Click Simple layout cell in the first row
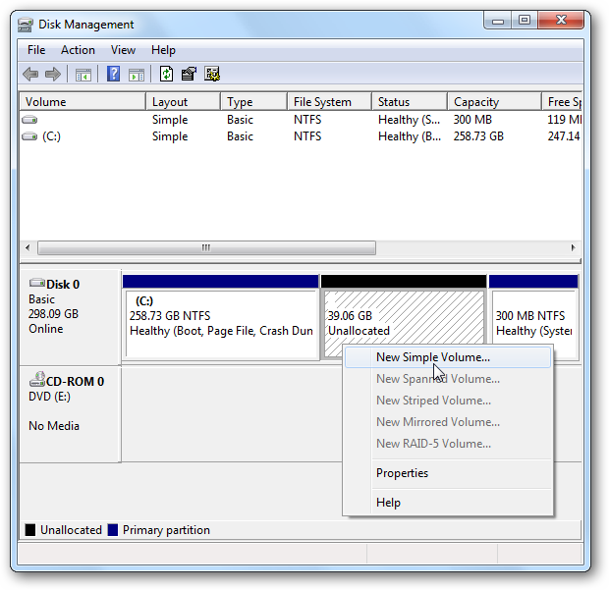The image size is (609, 590). click(170, 120)
